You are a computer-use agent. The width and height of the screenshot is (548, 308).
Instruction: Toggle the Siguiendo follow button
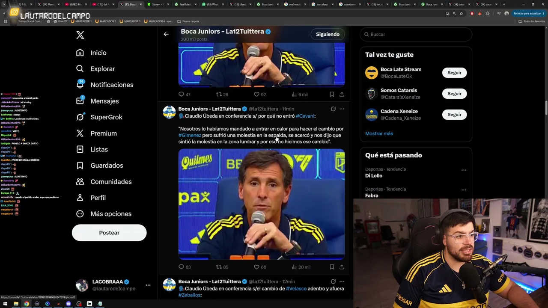tap(328, 34)
